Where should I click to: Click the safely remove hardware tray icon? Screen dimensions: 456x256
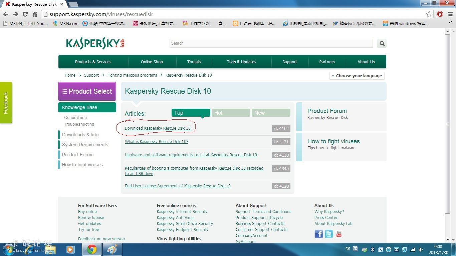click(x=365, y=250)
